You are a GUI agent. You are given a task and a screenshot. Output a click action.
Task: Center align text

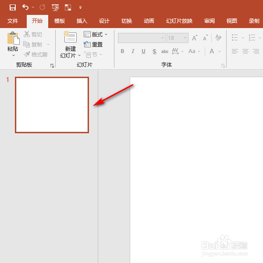point(245,51)
